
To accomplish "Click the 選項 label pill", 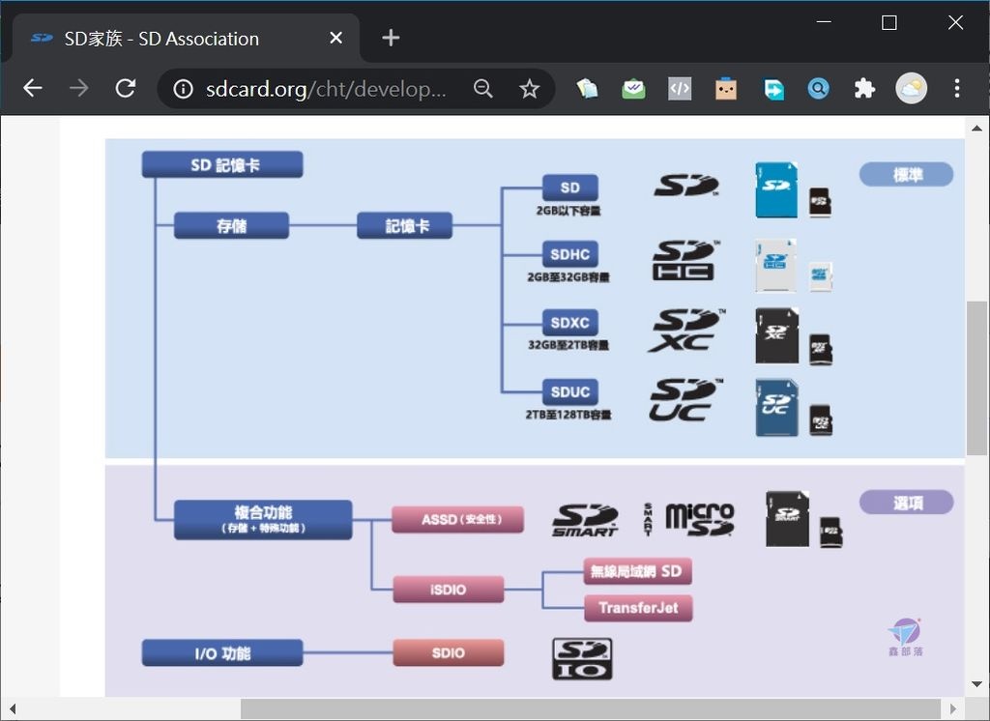I will tap(907, 502).
